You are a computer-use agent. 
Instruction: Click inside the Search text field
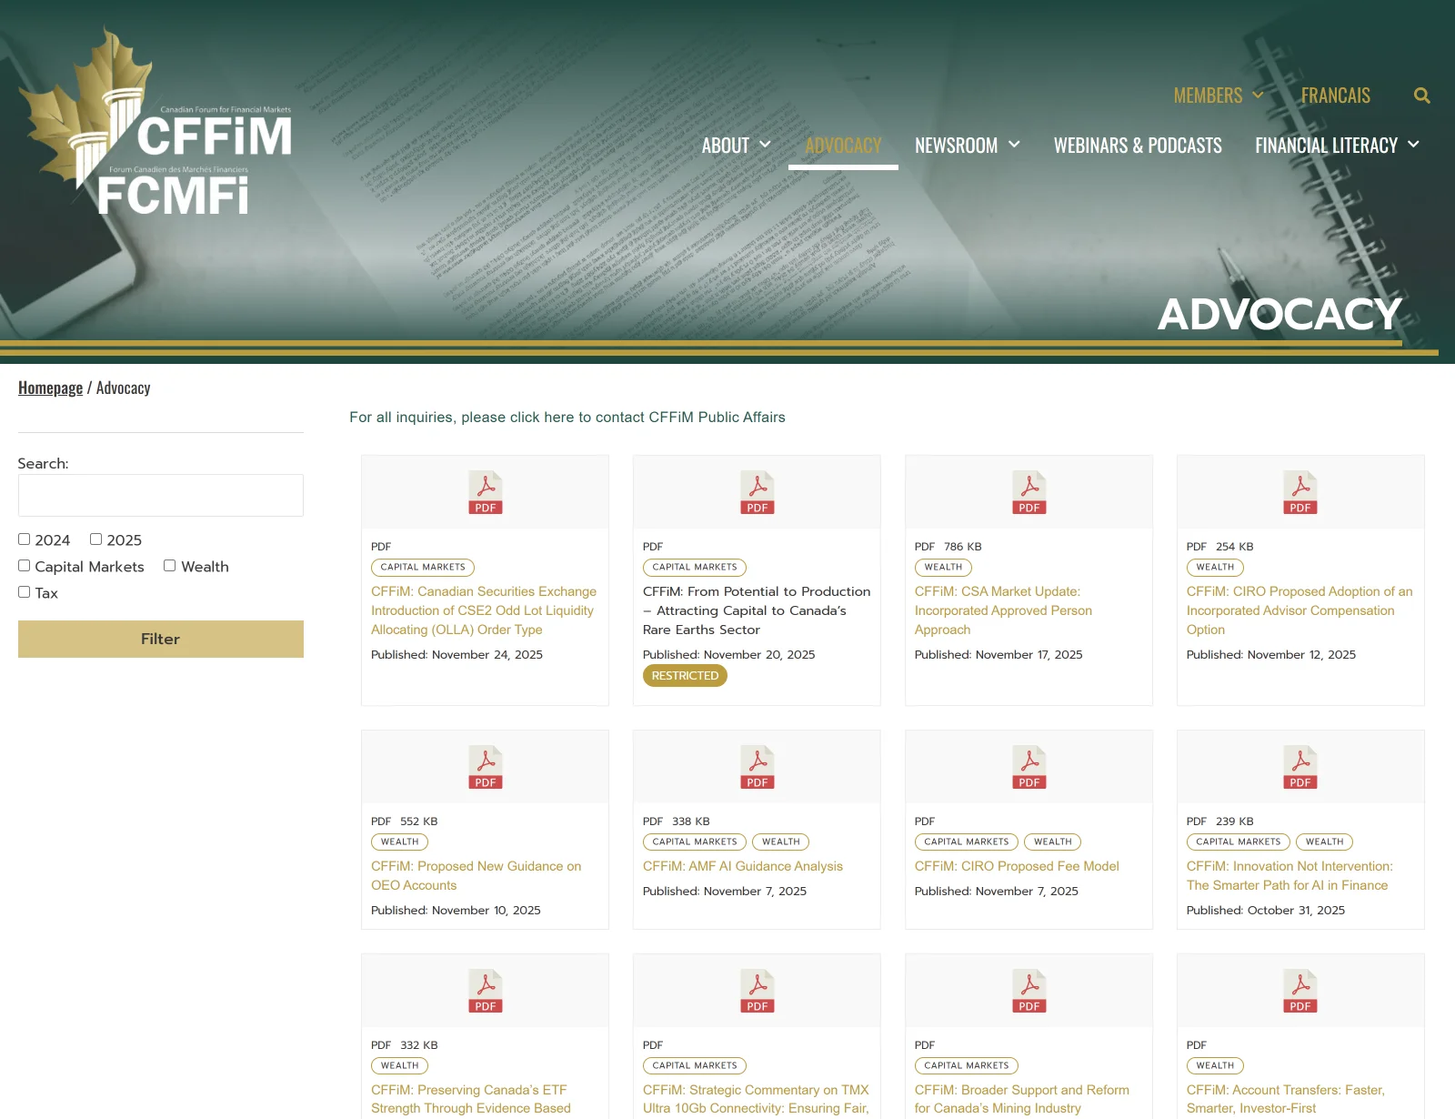tap(161, 495)
